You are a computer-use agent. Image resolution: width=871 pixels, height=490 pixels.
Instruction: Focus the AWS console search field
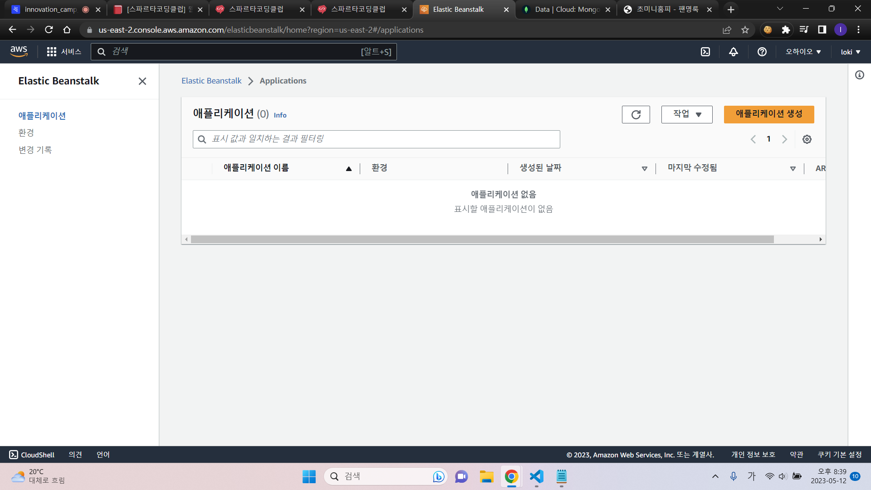coord(244,52)
